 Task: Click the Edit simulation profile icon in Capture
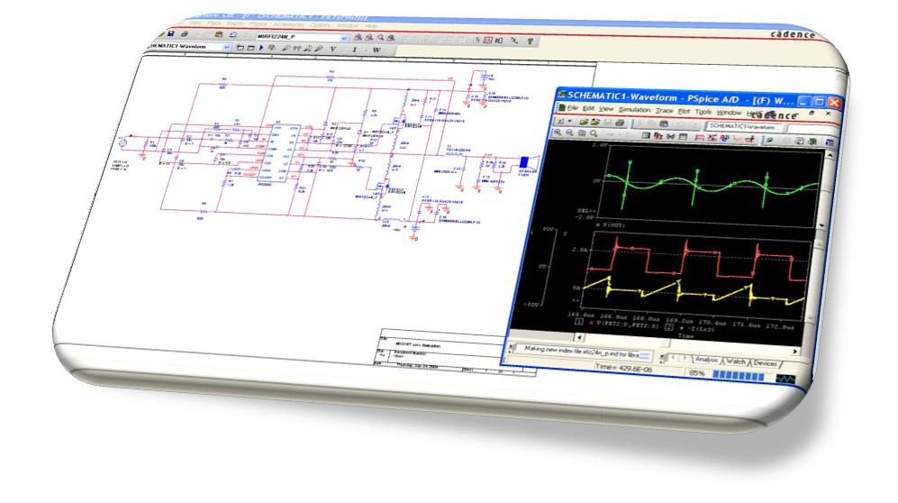click(x=250, y=48)
